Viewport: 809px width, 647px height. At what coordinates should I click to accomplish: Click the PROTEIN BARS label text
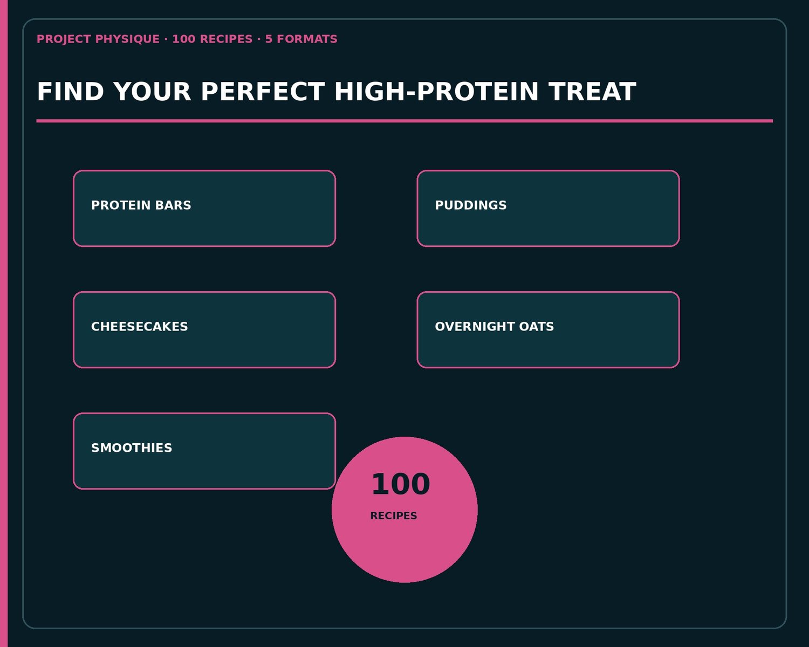tap(141, 205)
